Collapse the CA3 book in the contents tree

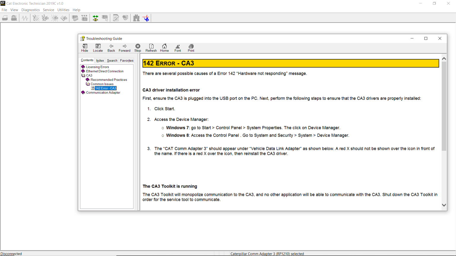[x=83, y=75]
